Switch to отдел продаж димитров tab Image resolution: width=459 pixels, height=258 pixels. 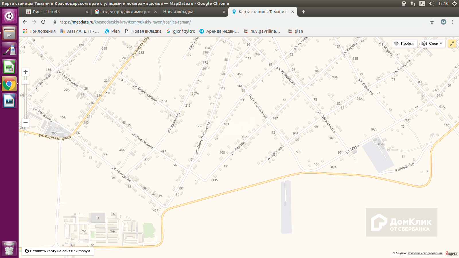coord(126,12)
